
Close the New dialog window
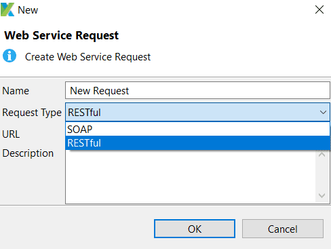tap(319, 9)
